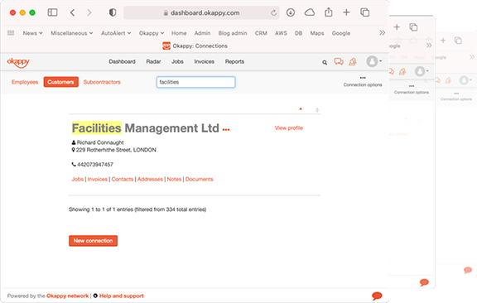
Task: Open the customer's Notes link
Action: (174, 179)
